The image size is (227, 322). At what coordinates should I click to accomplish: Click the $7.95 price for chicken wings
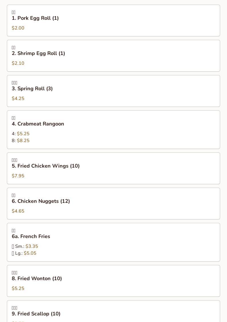18,176
